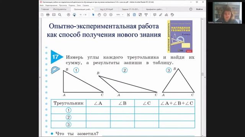Switch to the Задачи 17-10-201... tab
Viewport: 245px width, 137px height.
(130, 9)
